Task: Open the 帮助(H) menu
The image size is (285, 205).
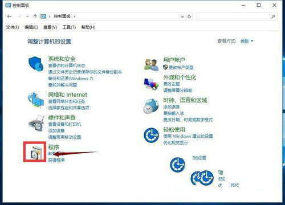Action: pyautogui.click(x=88, y=27)
